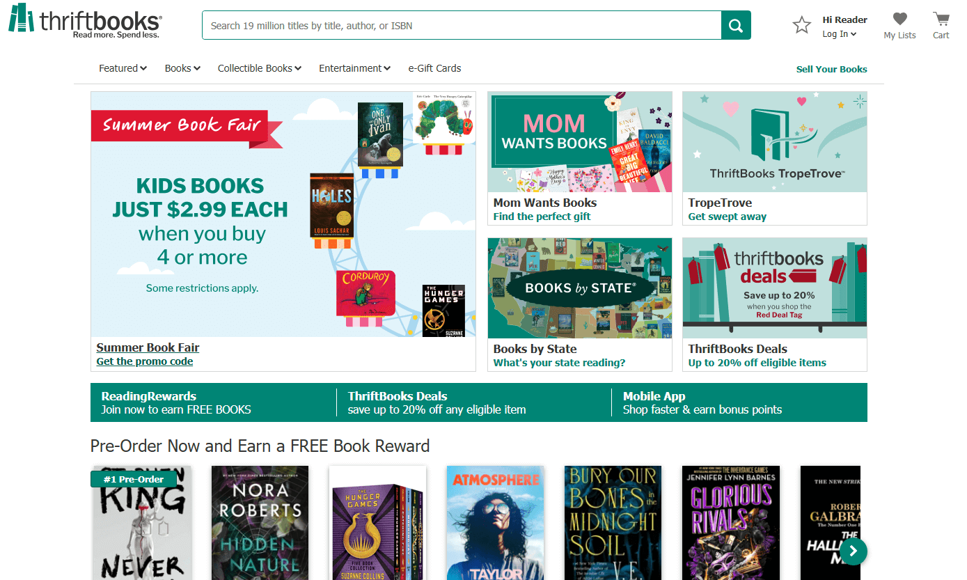Viewport: 967px width, 580px height.
Task: Click the Sell Your Books link
Action: coord(831,69)
